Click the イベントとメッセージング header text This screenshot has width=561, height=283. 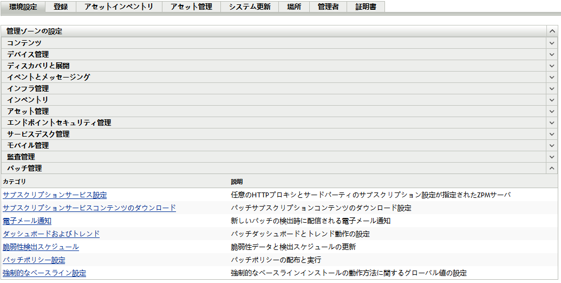click(x=49, y=77)
